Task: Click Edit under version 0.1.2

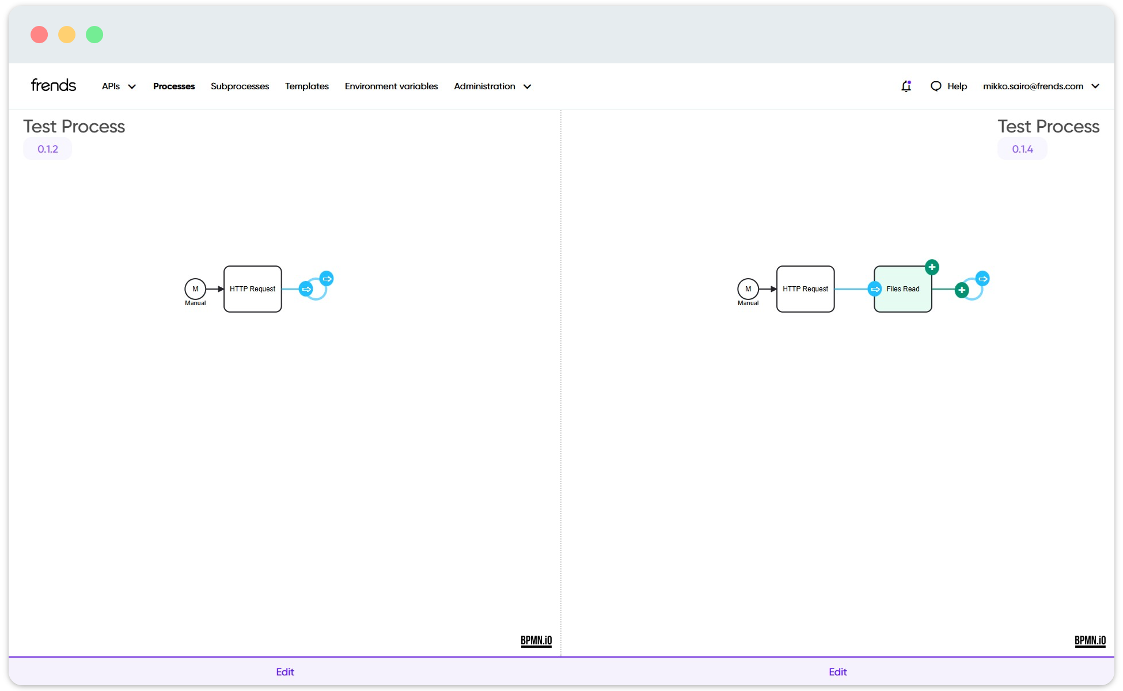Action: (x=284, y=671)
